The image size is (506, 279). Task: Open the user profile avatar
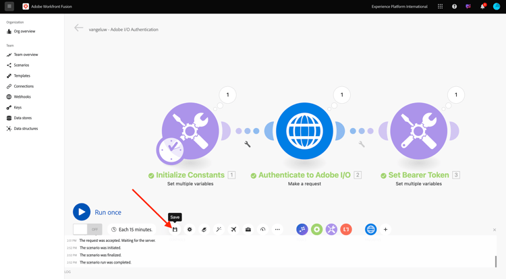[497, 7]
